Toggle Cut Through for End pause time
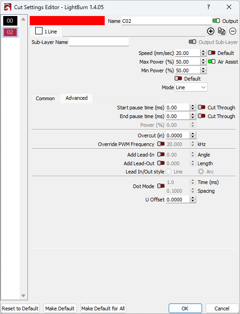The width and height of the screenshot is (240, 314). point(202,116)
